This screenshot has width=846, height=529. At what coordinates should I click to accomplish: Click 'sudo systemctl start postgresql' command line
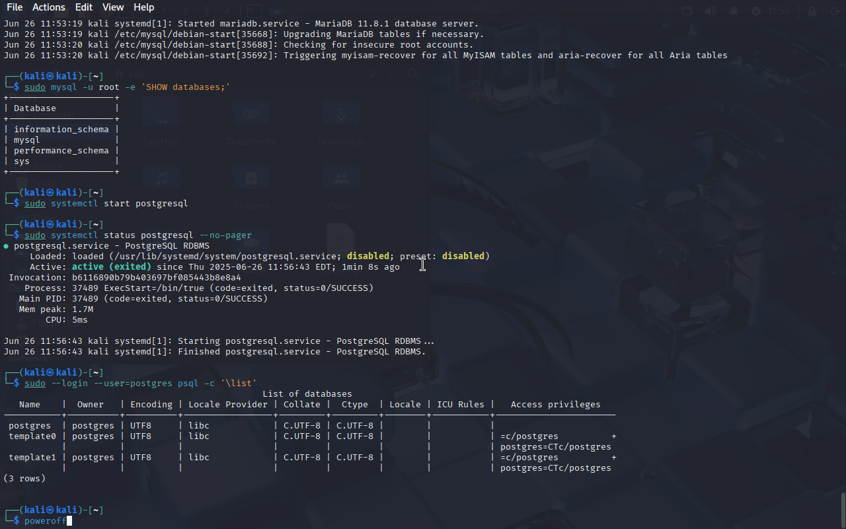click(x=106, y=204)
